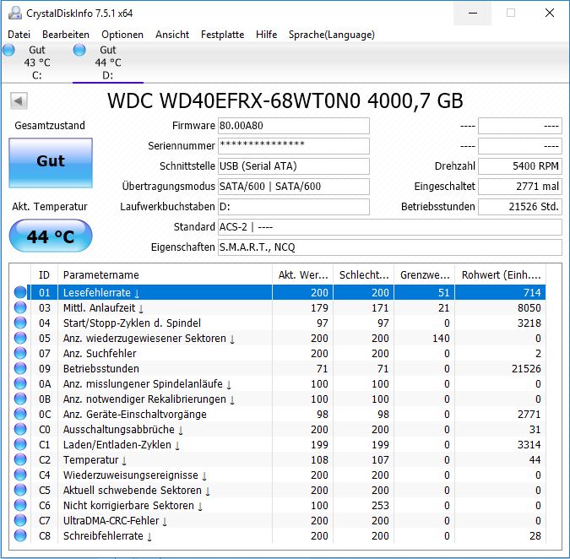Viewport: 570px width, 559px height.
Task: Minimize the CrystalDiskInfo window
Action: coord(473,13)
